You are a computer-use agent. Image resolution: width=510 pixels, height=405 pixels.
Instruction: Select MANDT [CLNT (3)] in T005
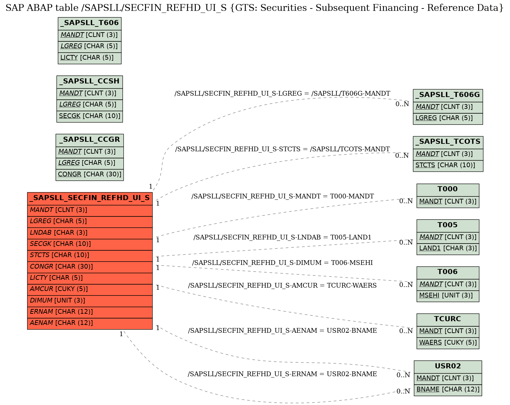click(448, 237)
